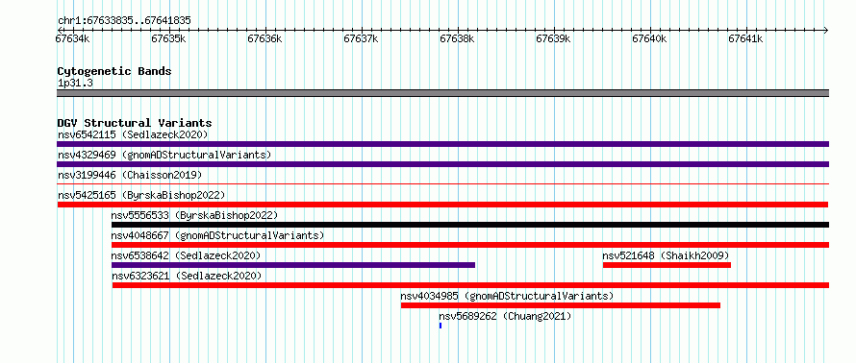Click the nsv6323621 (Sedlazeck2020) label
The width and height of the screenshot is (856, 363).
tap(187, 276)
